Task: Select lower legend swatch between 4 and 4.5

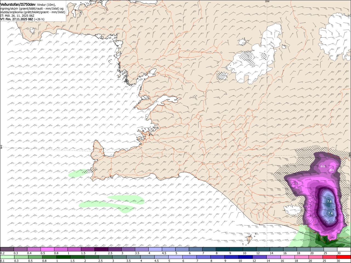Action: click(148, 257)
